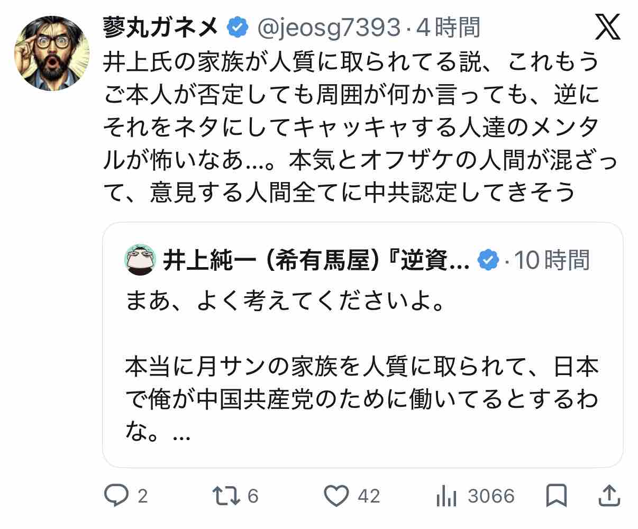638x529 pixels.
Task: Open the quoted author's small avatar
Action: coord(140,260)
